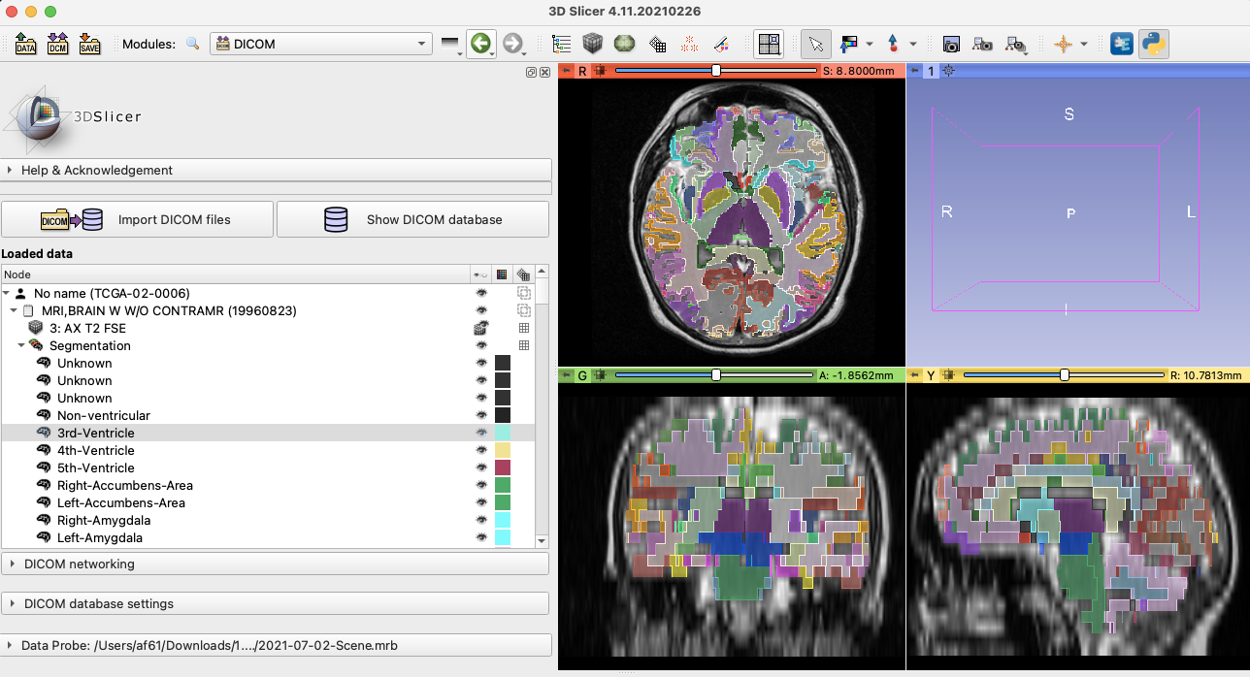1250x677 pixels.
Task: Click the green coronal slice offset slider
Action: [715, 374]
